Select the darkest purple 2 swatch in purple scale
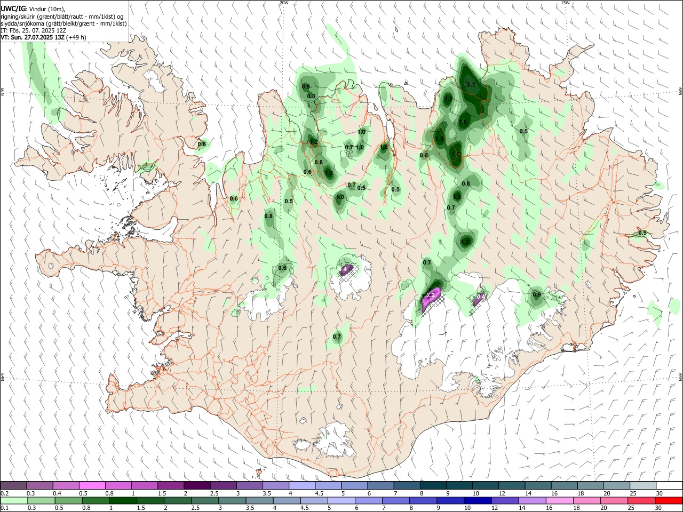This screenshot has width=683, height=512. coord(196,485)
